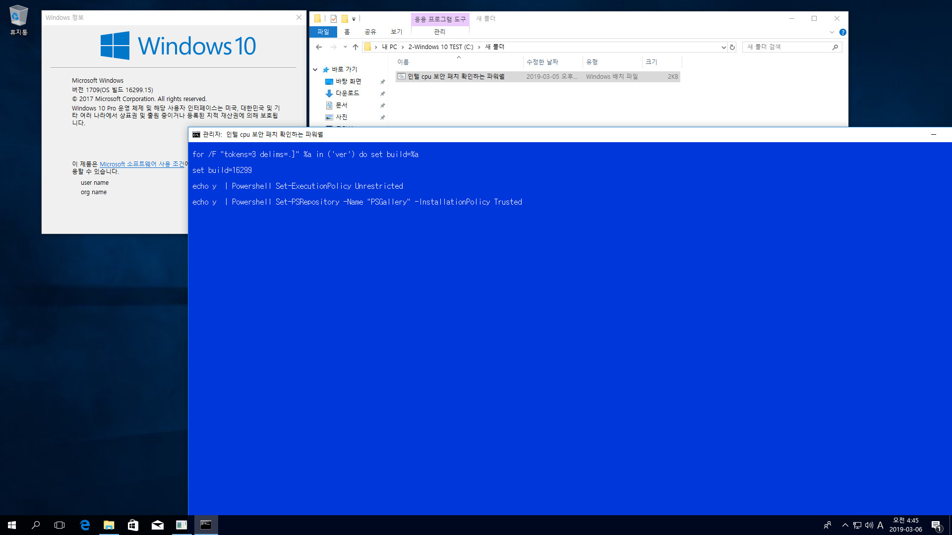Select the 인텔 cpu 보안 패치 batch file

[x=538, y=77]
